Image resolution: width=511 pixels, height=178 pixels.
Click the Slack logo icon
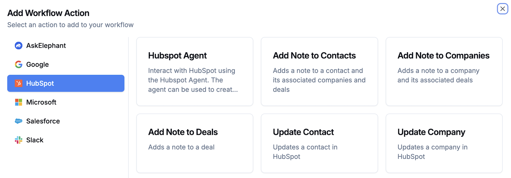18,140
